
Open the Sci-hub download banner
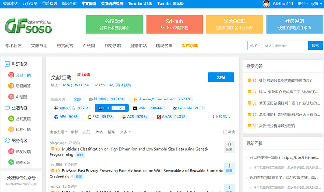click(174, 24)
